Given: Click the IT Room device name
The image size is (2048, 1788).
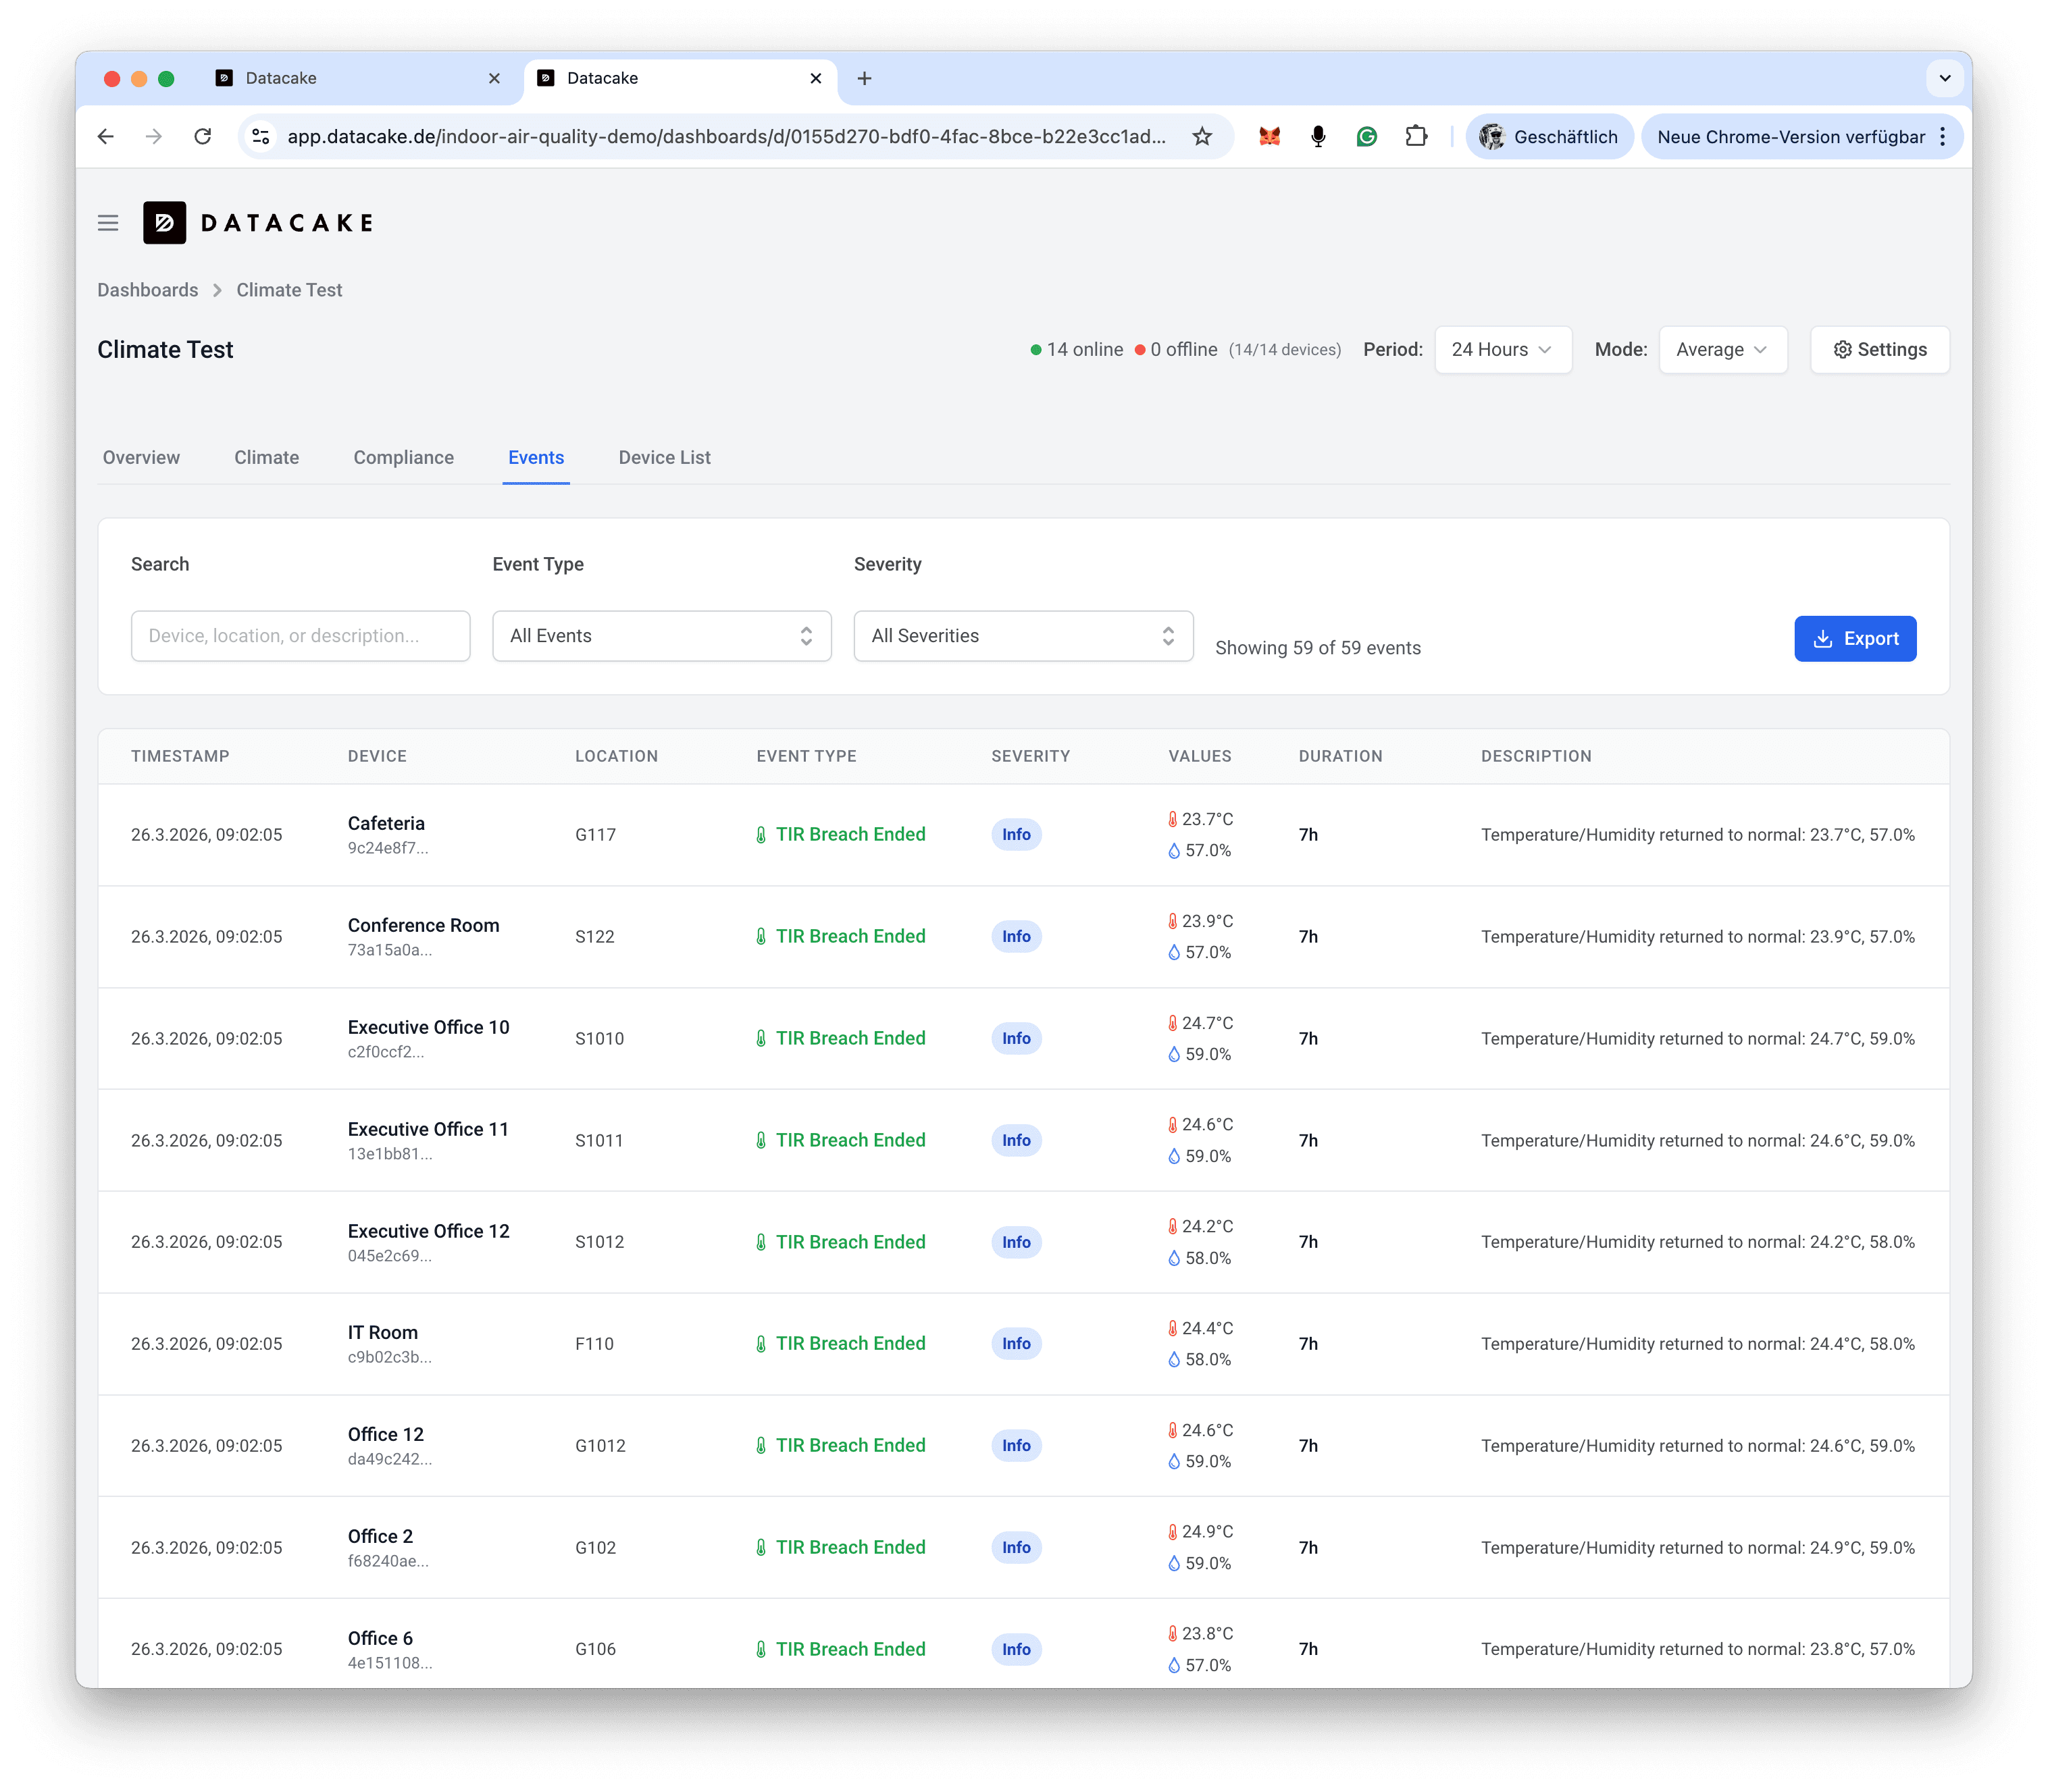Looking at the screenshot, I should pyautogui.click(x=382, y=1332).
